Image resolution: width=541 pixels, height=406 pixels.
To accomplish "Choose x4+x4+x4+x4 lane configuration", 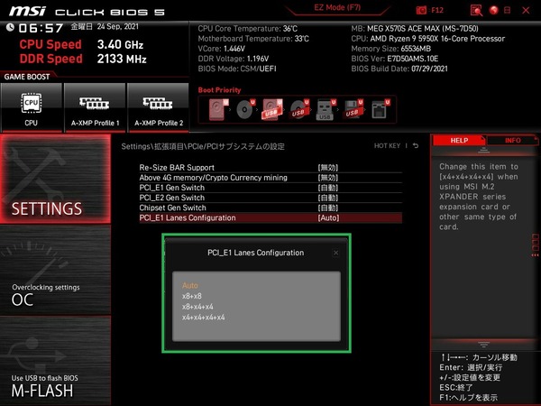I will tap(204, 318).
